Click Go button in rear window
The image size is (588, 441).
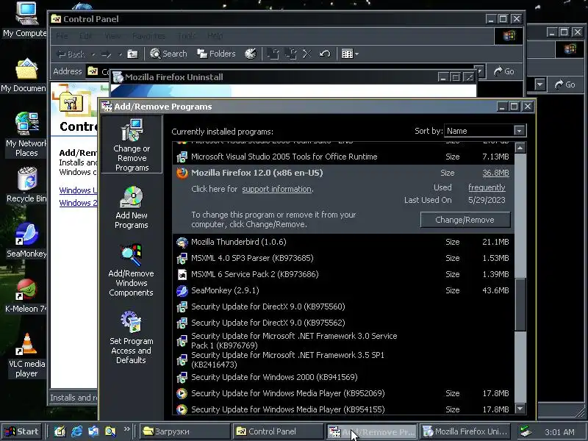click(564, 85)
